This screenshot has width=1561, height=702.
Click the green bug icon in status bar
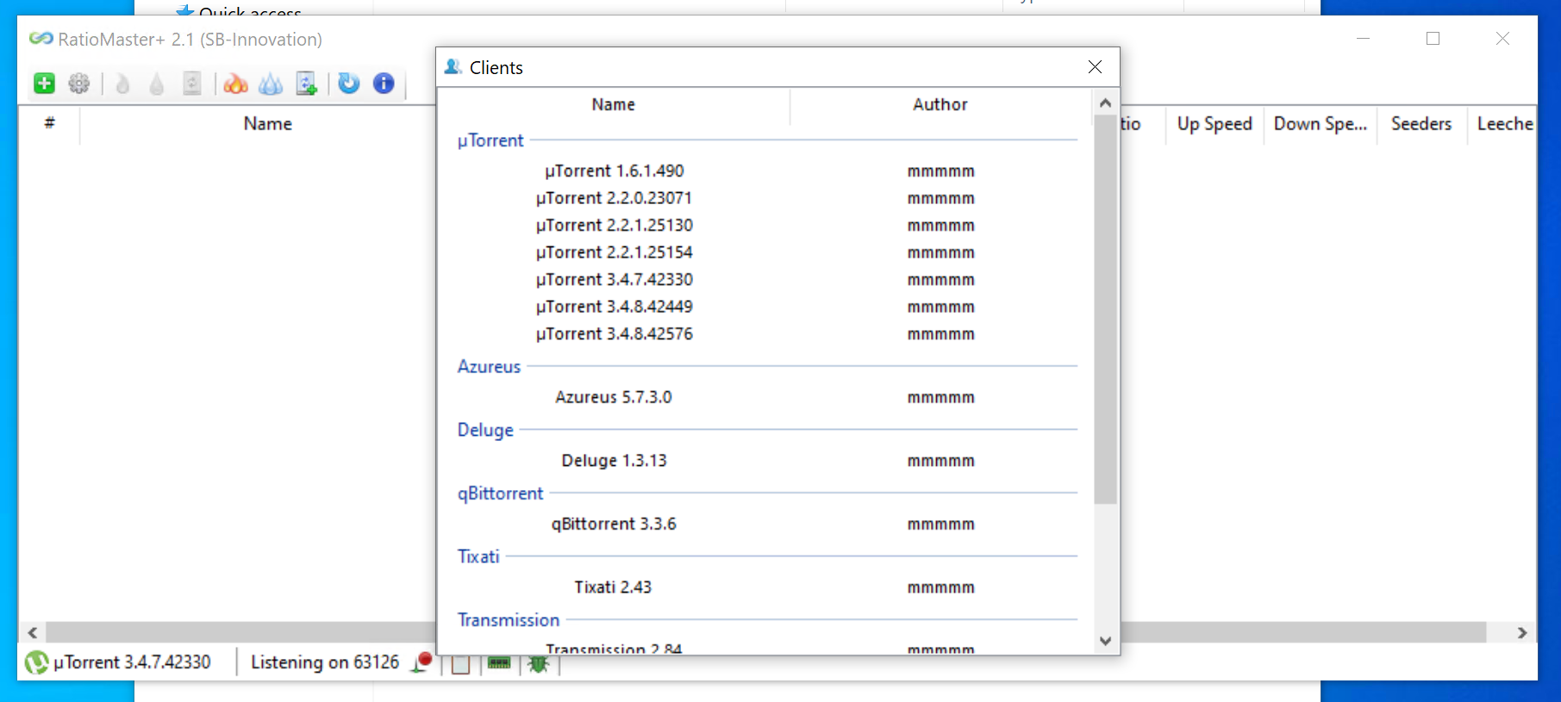(x=539, y=662)
